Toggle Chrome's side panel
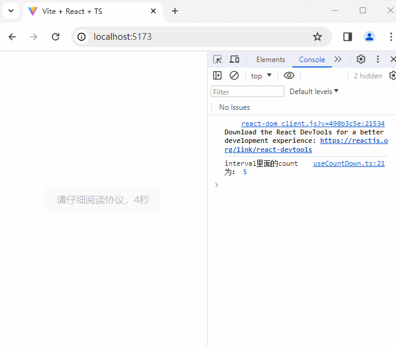This screenshot has width=396, height=346. (x=348, y=37)
